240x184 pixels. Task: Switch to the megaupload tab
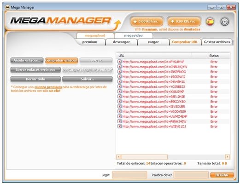[x=95, y=35]
